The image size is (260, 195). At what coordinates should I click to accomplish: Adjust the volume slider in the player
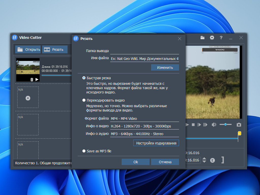[225, 124]
